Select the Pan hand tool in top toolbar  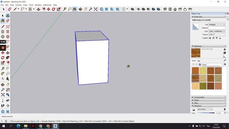click(x=86, y=9)
